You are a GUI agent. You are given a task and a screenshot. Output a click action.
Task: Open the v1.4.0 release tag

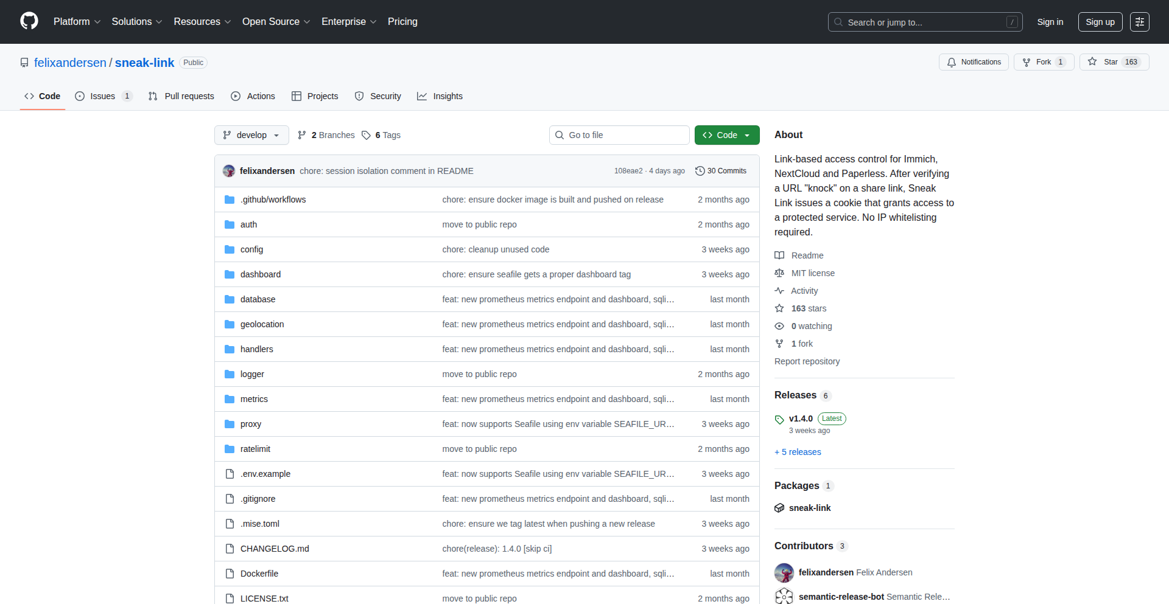tap(801, 418)
